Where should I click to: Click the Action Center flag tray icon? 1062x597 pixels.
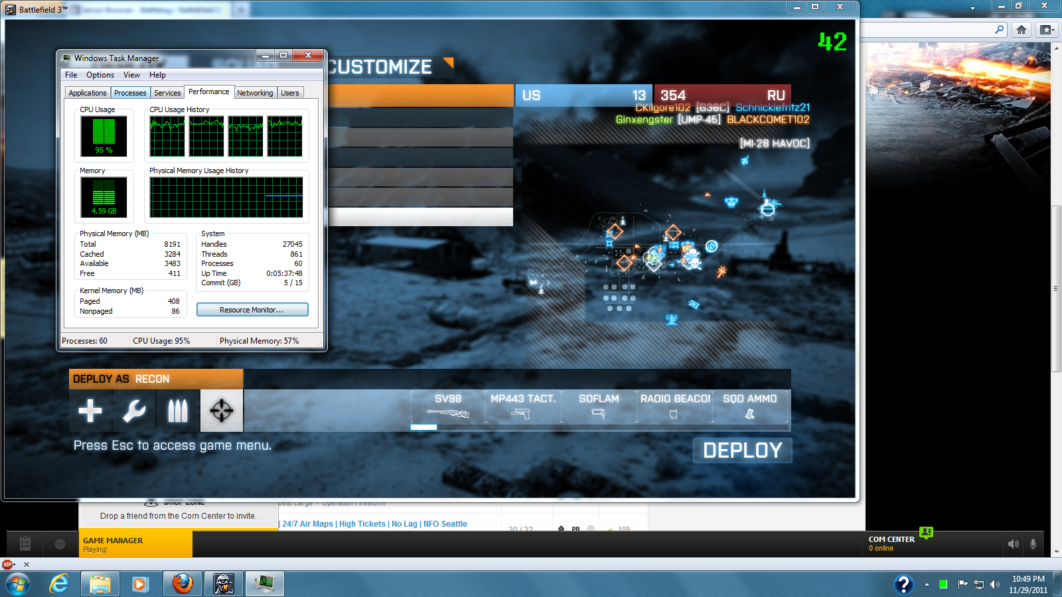pyautogui.click(x=962, y=584)
